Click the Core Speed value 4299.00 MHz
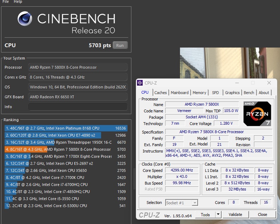This screenshot has height=224, width=280. click(182, 170)
